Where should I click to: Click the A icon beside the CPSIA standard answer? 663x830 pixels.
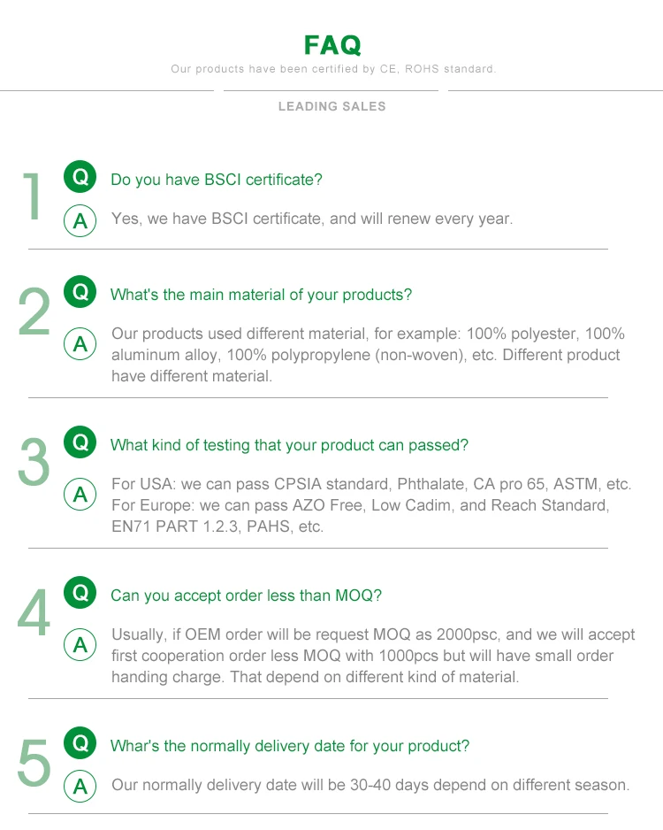point(80,495)
